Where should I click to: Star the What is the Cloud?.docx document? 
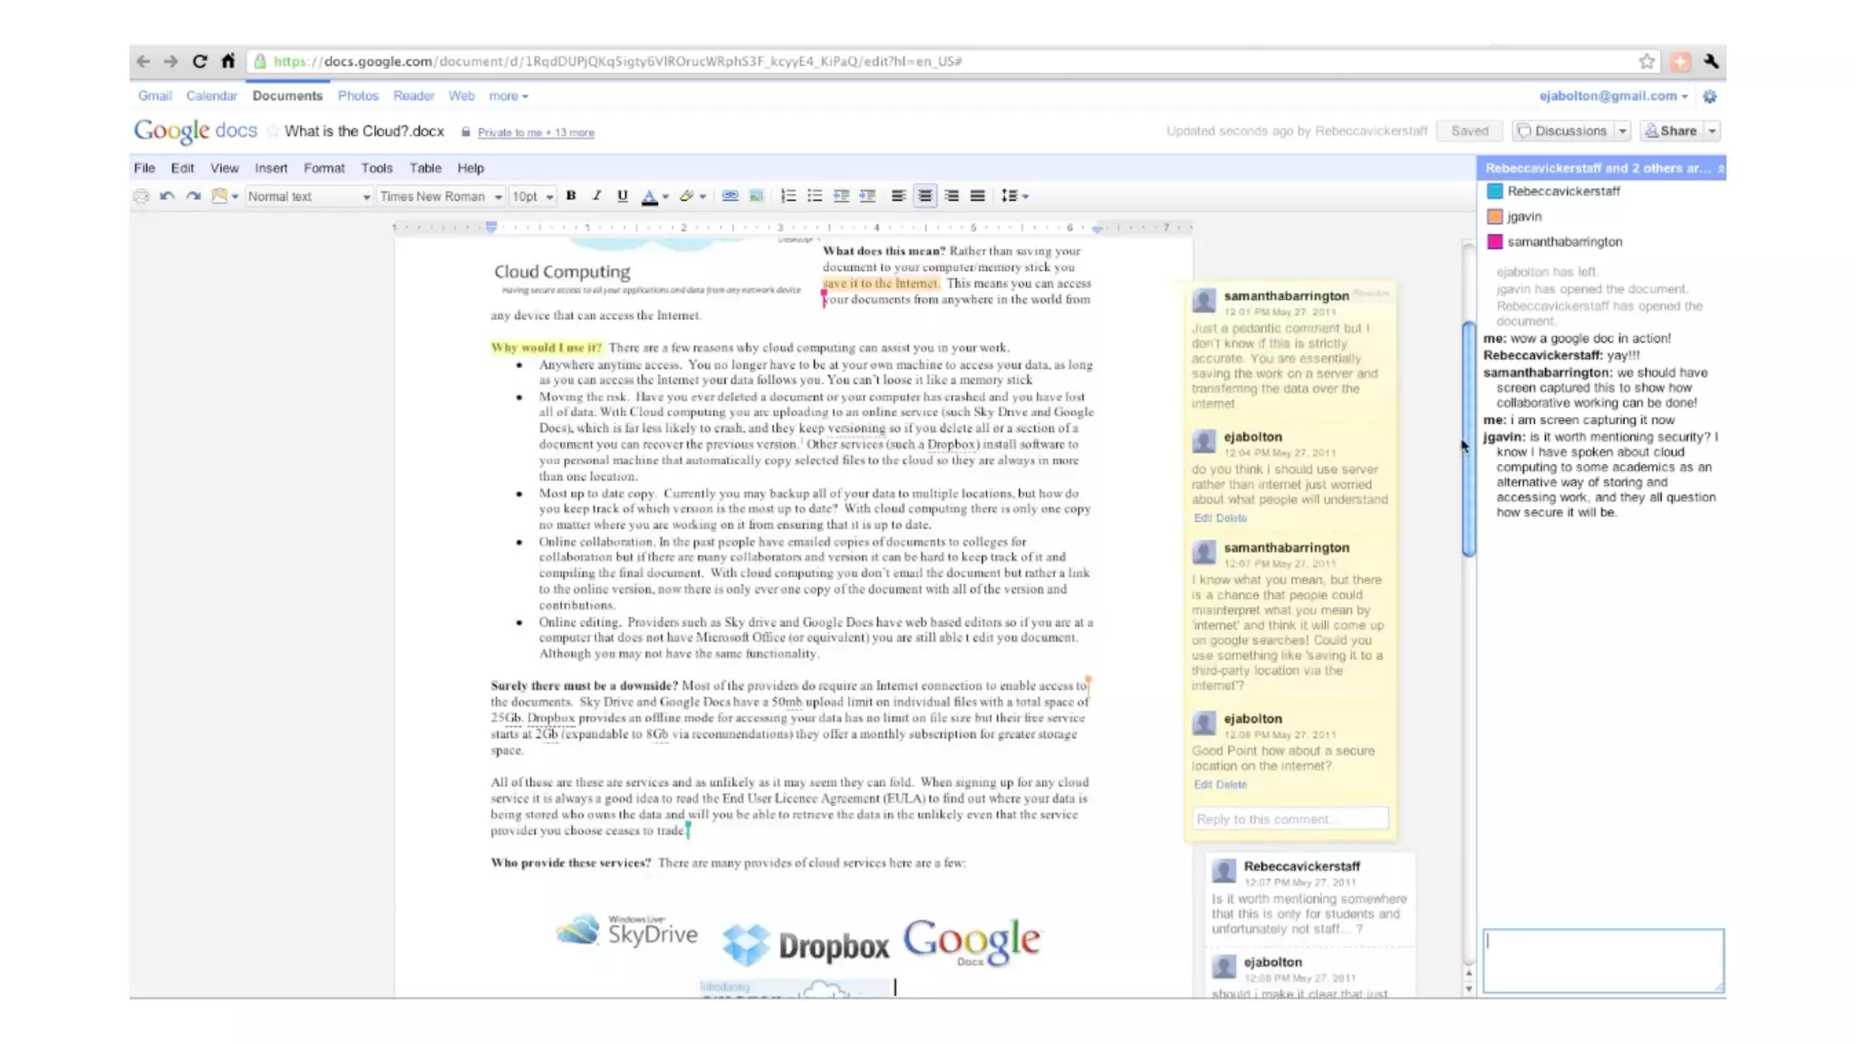point(273,131)
